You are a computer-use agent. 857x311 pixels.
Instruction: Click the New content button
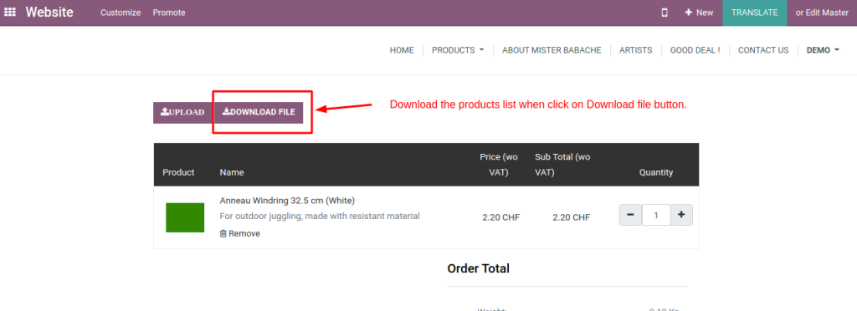click(699, 13)
